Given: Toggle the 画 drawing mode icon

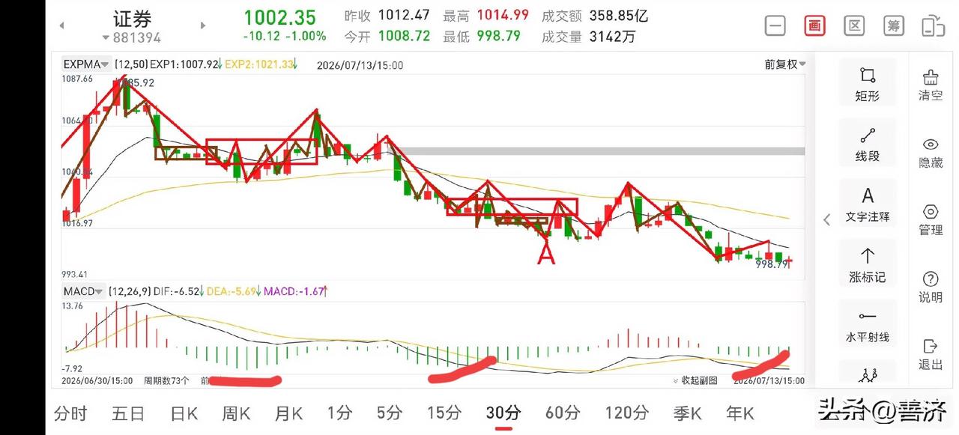Looking at the screenshot, I should pyautogui.click(x=814, y=25).
